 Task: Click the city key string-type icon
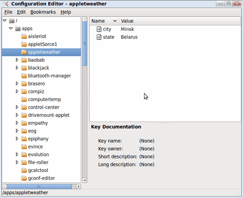[x=99, y=29]
